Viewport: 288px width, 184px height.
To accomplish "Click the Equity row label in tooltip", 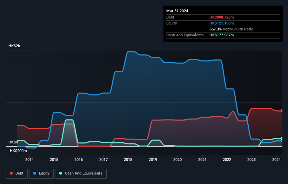I will tap(172, 23).
